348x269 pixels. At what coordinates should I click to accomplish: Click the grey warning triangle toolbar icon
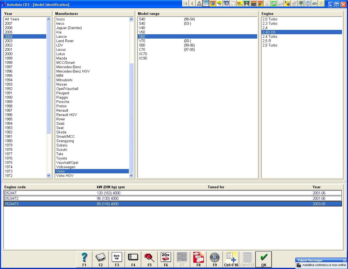click(x=199, y=4)
